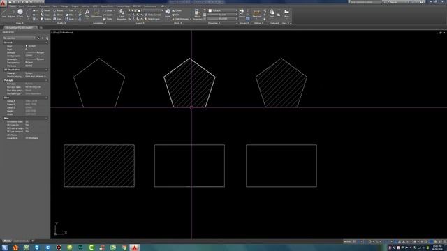Viewport: 447px width, 251px height.
Task: Switch to the Parametric ribbon tab
Action: tap(44, 6)
